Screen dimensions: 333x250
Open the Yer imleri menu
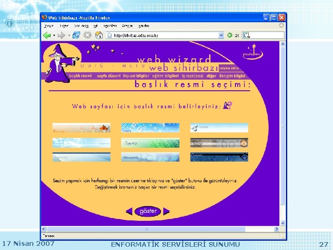pos(110,26)
